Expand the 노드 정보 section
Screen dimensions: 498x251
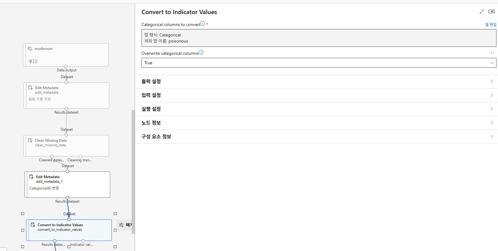pyautogui.click(x=316, y=123)
